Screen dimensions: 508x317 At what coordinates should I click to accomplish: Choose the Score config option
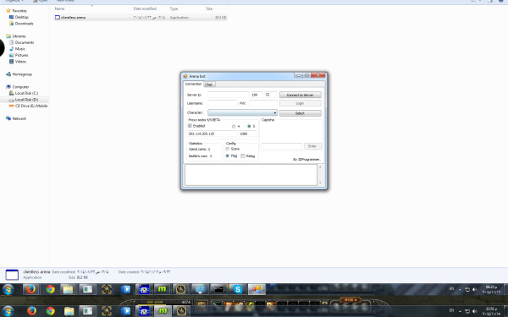click(228, 149)
